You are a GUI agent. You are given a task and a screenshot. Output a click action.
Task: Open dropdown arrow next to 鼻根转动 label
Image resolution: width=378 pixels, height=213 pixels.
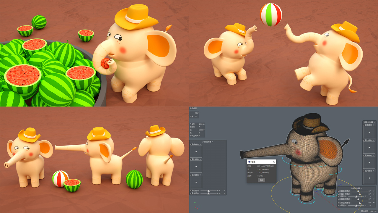tap(200, 145)
